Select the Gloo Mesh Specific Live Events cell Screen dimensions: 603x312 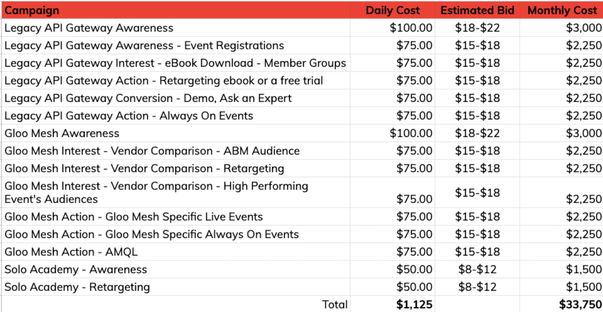pyautogui.click(x=134, y=217)
